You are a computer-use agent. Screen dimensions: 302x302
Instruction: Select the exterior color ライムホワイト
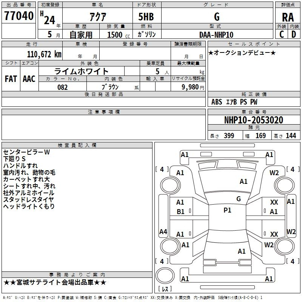click(82, 71)
